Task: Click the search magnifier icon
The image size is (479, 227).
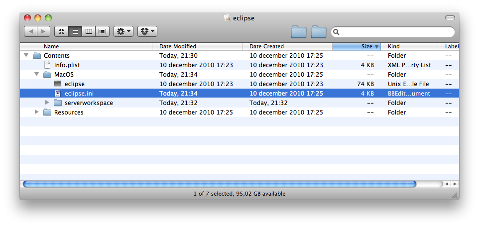Action: 336,32
